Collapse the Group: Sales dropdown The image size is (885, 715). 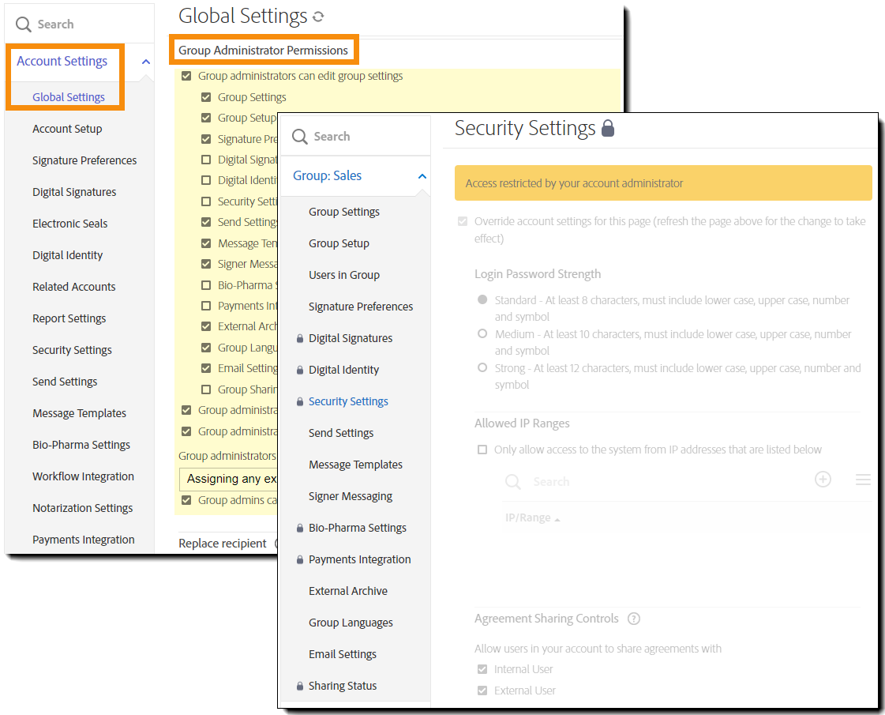[421, 175]
